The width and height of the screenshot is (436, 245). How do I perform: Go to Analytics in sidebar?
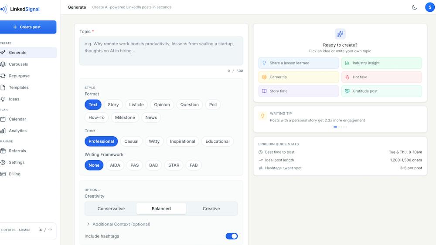[x=28, y=131]
